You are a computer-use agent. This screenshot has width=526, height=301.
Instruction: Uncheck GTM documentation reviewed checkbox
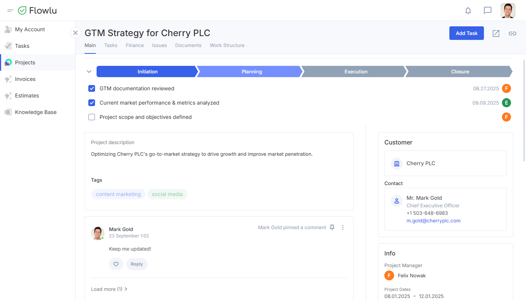point(92,88)
